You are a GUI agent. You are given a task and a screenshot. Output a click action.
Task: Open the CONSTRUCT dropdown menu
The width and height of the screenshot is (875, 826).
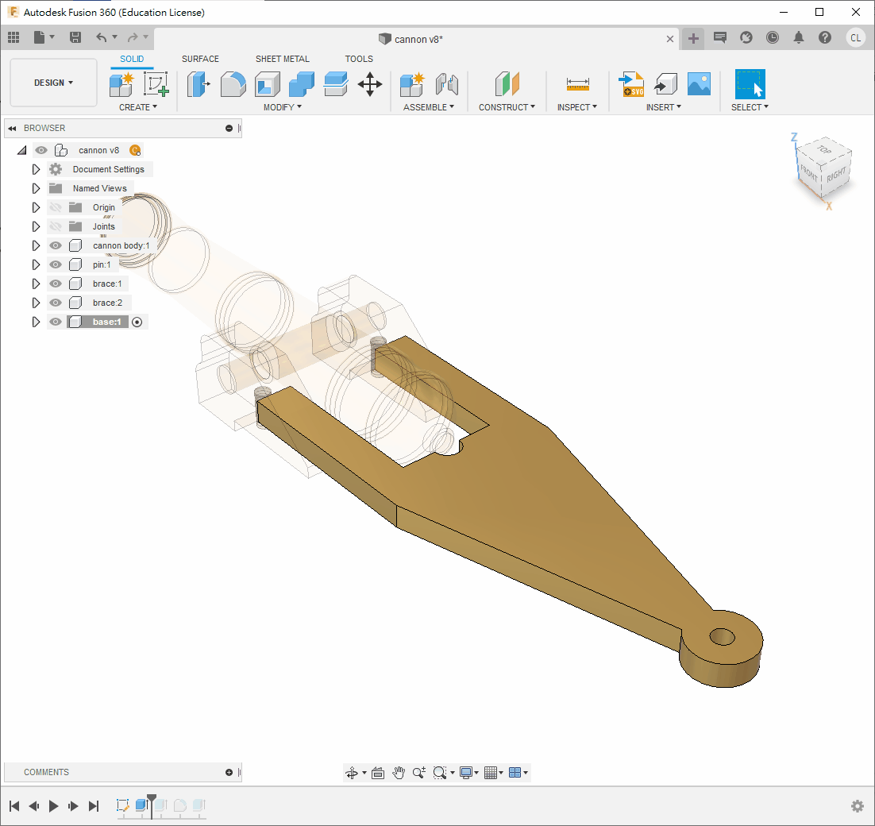click(x=507, y=107)
